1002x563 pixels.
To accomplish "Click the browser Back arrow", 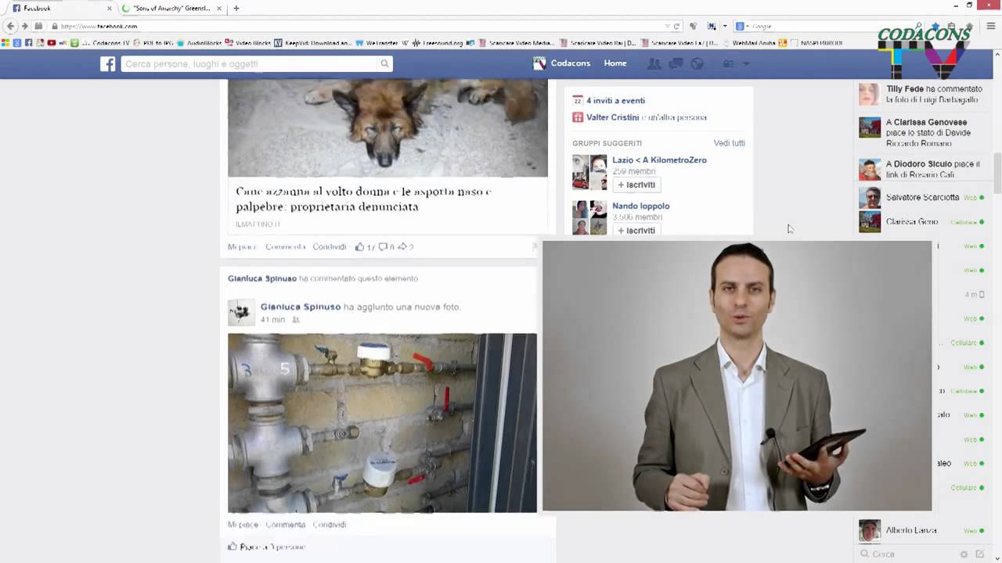I will point(10,26).
